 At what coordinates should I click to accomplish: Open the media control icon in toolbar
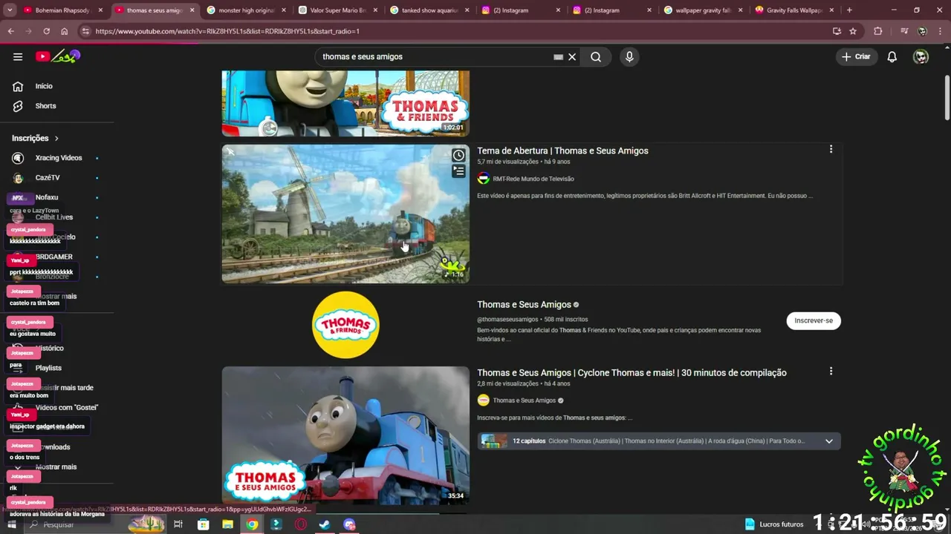pyautogui.click(x=903, y=31)
